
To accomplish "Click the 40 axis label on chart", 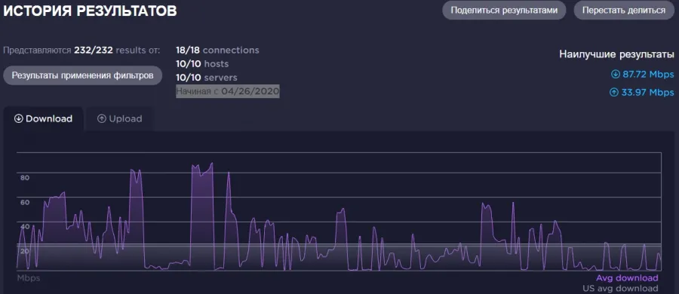I will click(x=25, y=226).
